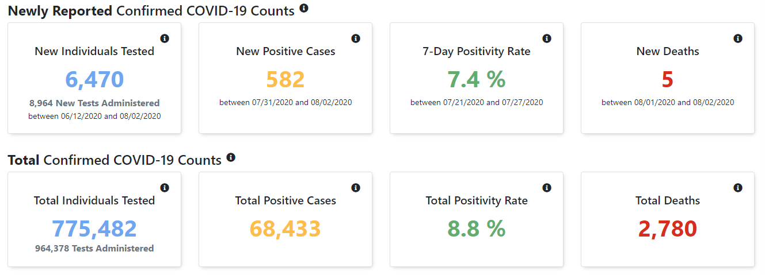Click the 6,470 new individuals tested figure

[94, 79]
